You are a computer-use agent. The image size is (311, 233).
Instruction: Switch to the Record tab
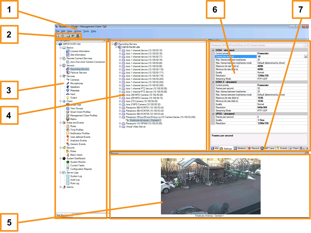point(253,148)
